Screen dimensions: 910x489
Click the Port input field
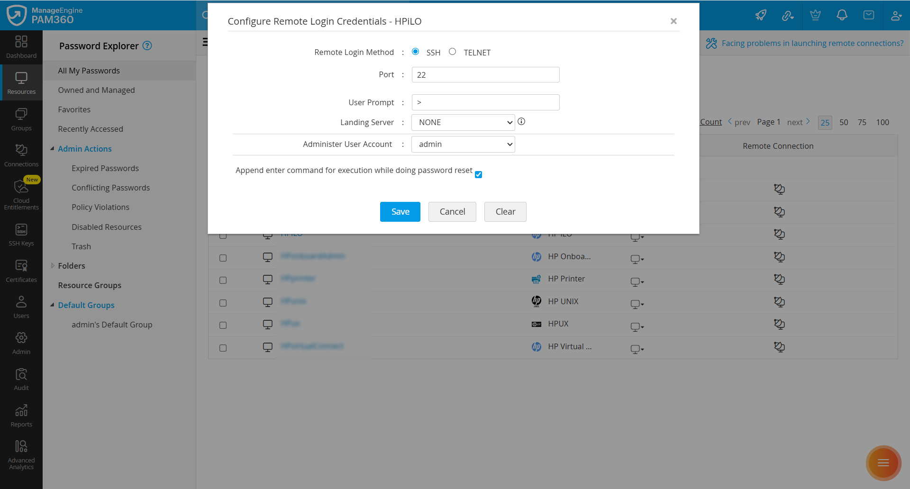(x=485, y=75)
